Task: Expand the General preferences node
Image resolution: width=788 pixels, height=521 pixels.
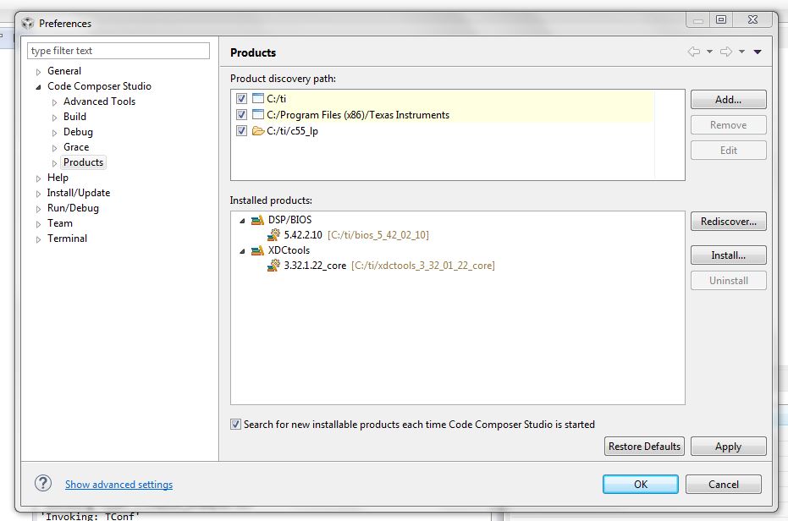Action: tap(38, 71)
